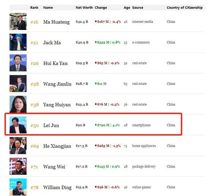The image size is (209, 196).
Task: Select He Xiangjian's thumbnail photo
Action: tap(18, 145)
